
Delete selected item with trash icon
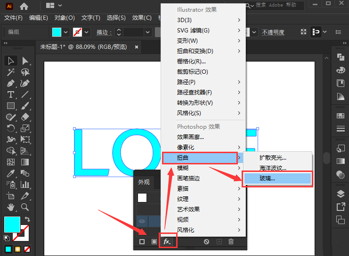click(x=231, y=241)
